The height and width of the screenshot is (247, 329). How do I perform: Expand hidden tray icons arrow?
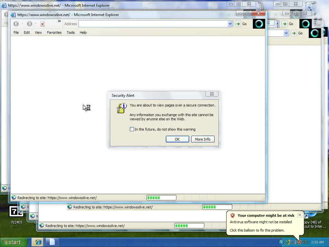pos(281,242)
